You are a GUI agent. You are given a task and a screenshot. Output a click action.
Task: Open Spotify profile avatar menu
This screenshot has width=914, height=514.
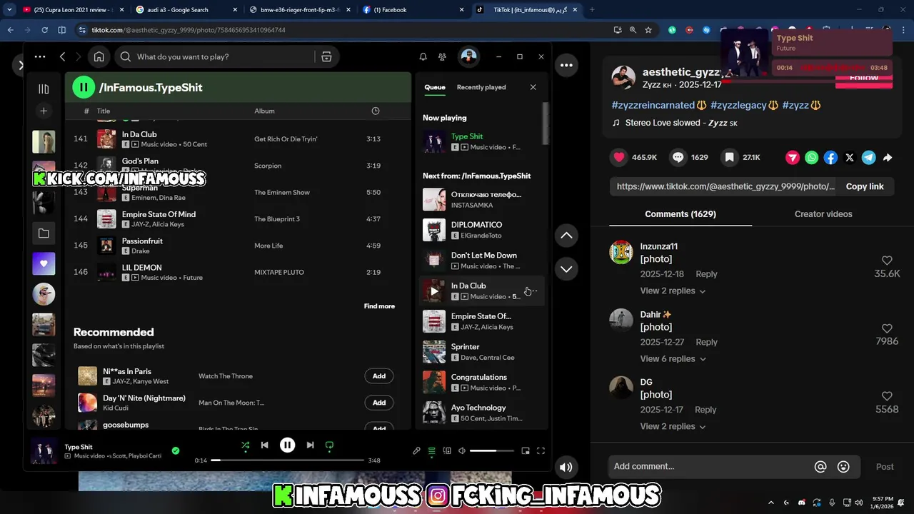pos(468,56)
